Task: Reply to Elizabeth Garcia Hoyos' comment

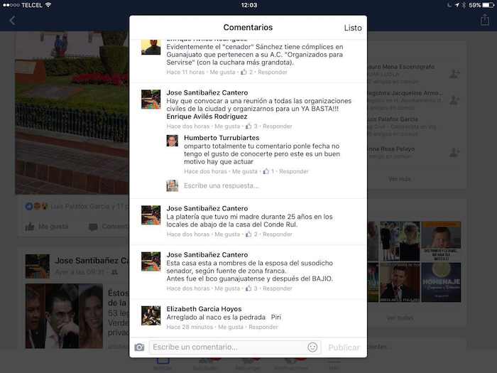Action: pos(263,327)
